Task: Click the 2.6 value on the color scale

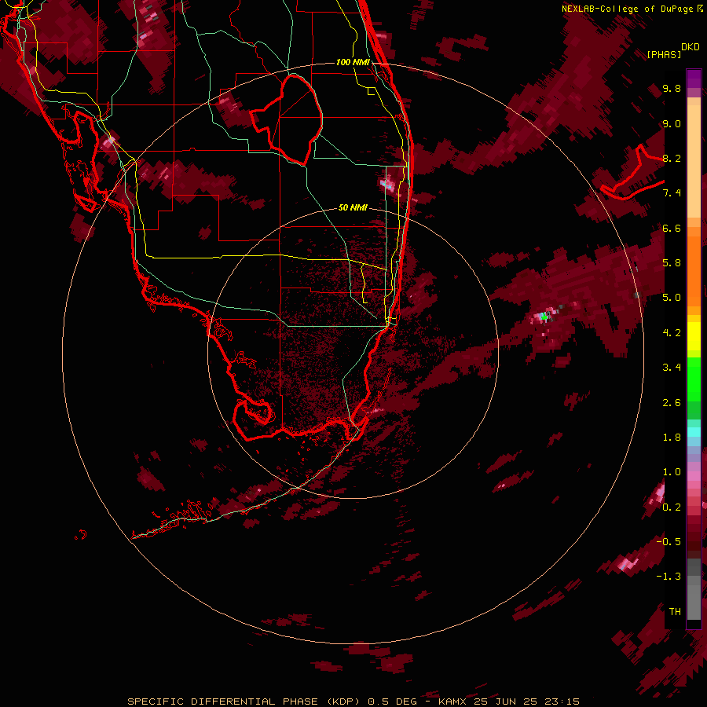Action: pyautogui.click(x=672, y=402)
